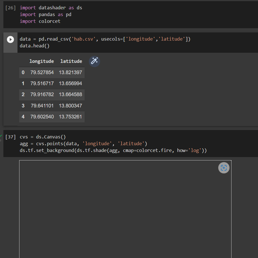The image size is (258, 258).
Task: Click the [26] execution count of the imports cell
Action: pos(10,8)
